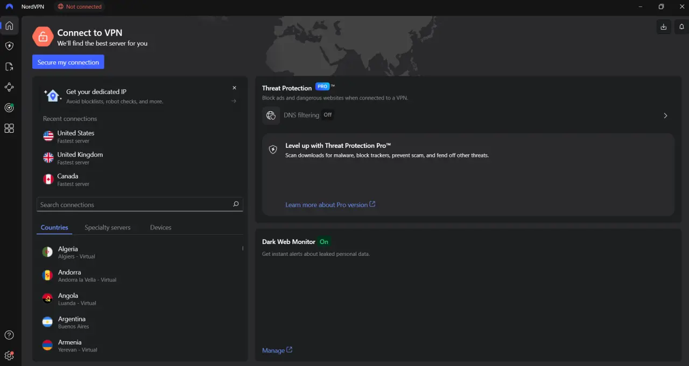Select Argentina in country list
Image resolution: width=689 pixels, height=366 pixels.
(139, 322)
